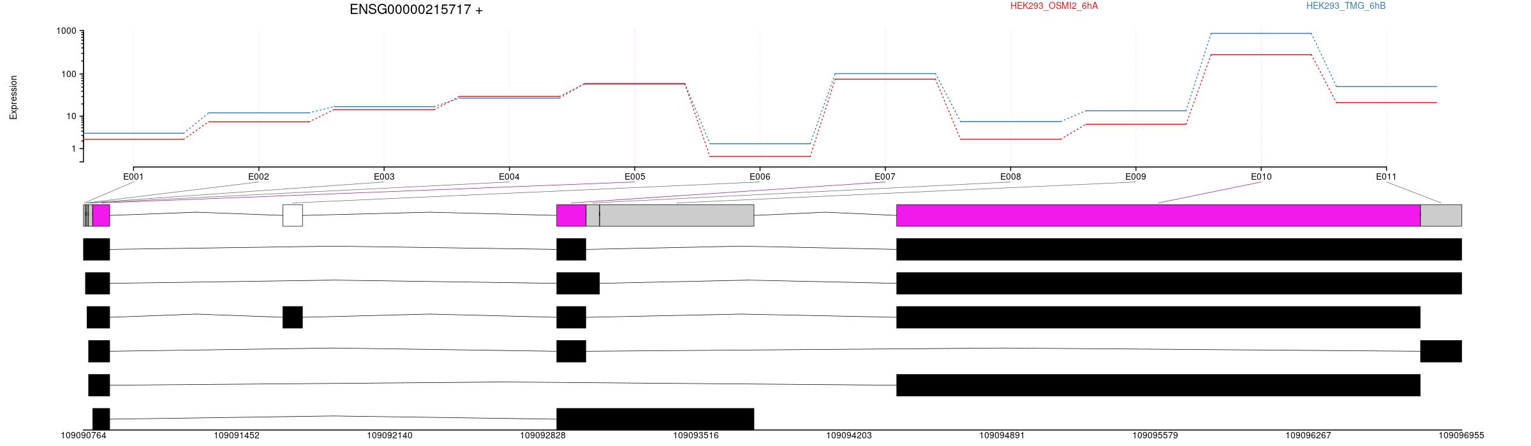Click the last exon of the fourth transcript

click(x=1441, y=351)
